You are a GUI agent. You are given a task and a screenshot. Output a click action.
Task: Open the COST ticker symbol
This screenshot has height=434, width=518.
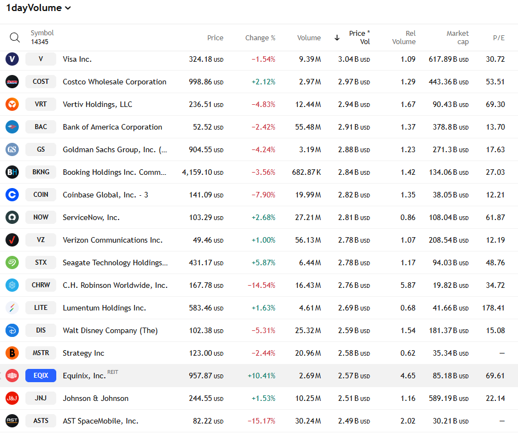(41, 82)
